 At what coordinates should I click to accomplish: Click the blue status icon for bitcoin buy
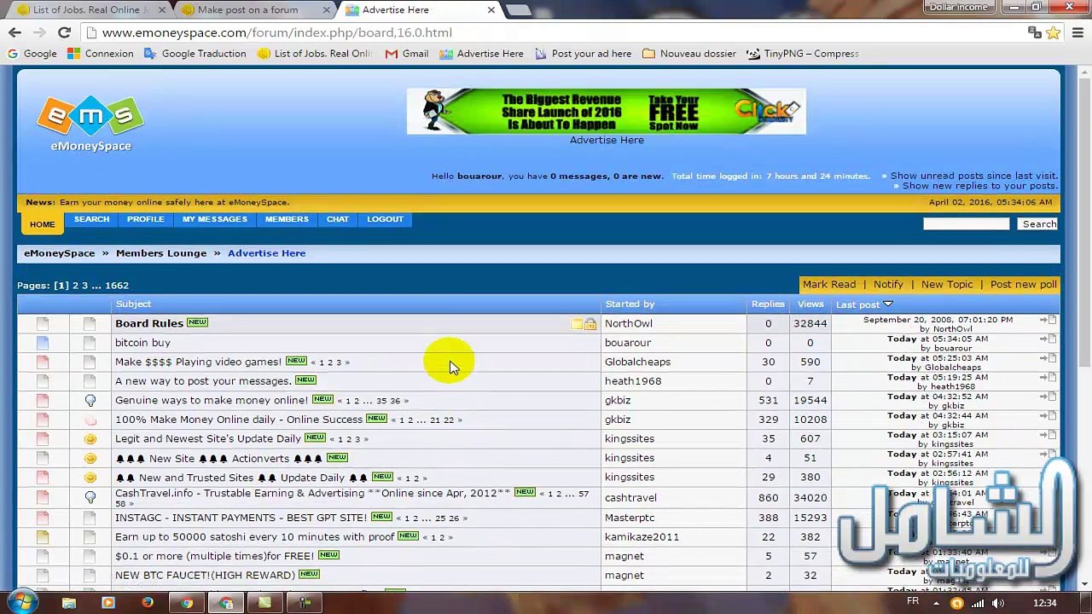[x=43, y=343]
